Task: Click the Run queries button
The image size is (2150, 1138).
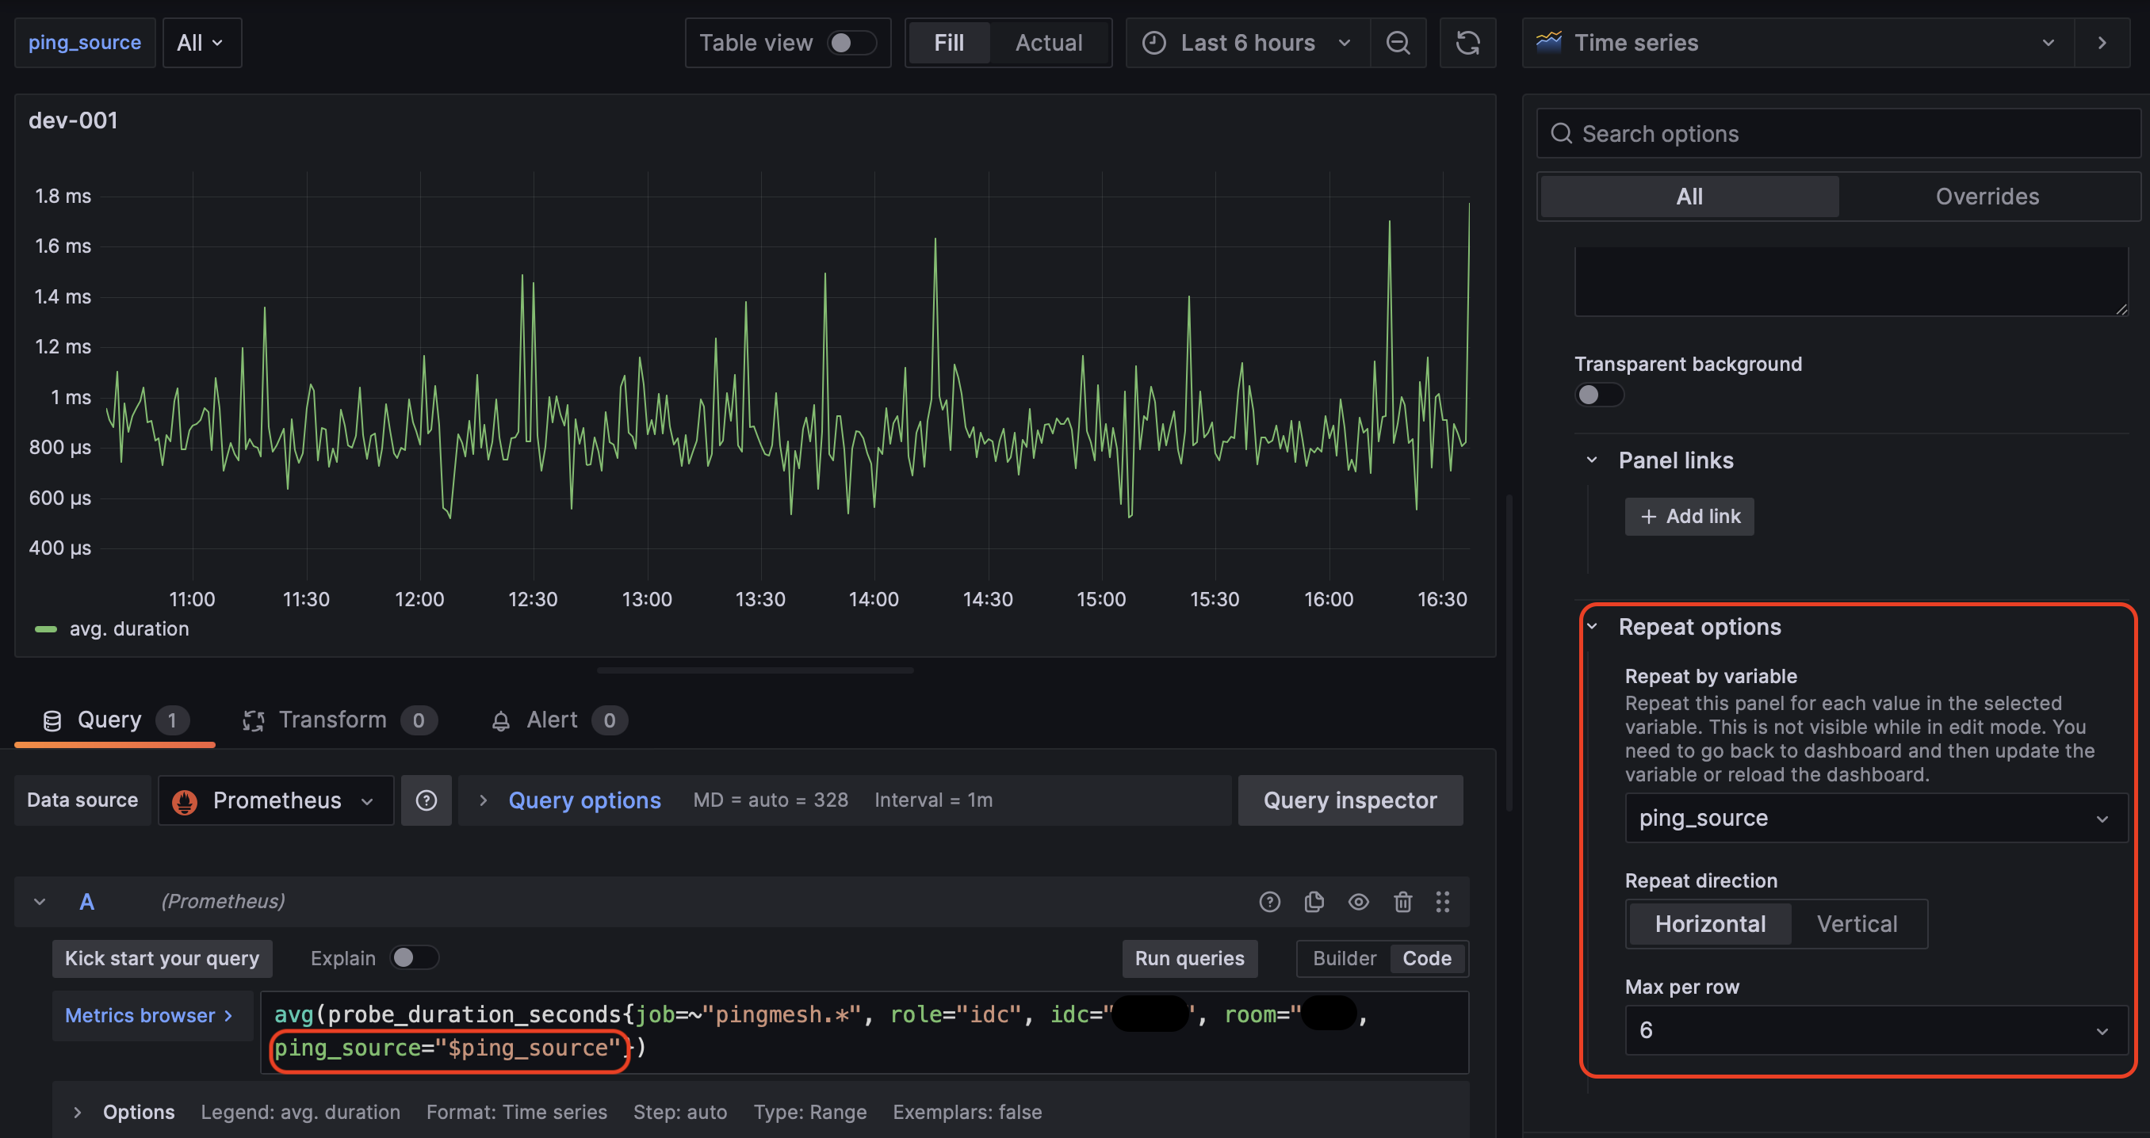Action: 1189,959
